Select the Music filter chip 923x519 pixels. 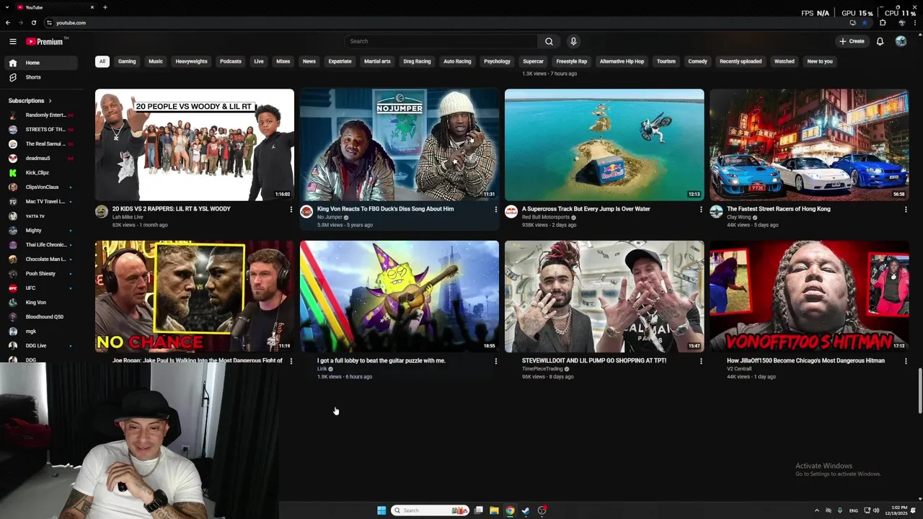tap(156, 61)
